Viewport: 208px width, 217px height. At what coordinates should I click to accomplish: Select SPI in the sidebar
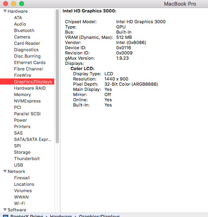pyautogui.click(x=18, y=146)
